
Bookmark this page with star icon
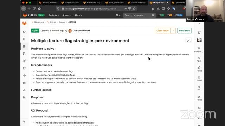(134, 8)
